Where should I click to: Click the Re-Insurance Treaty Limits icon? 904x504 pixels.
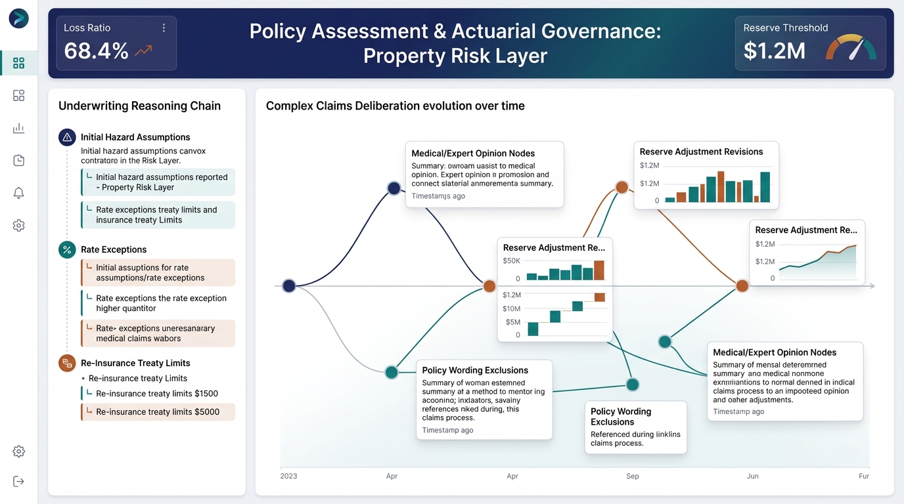pyautogui.click(x=67, y=363)
